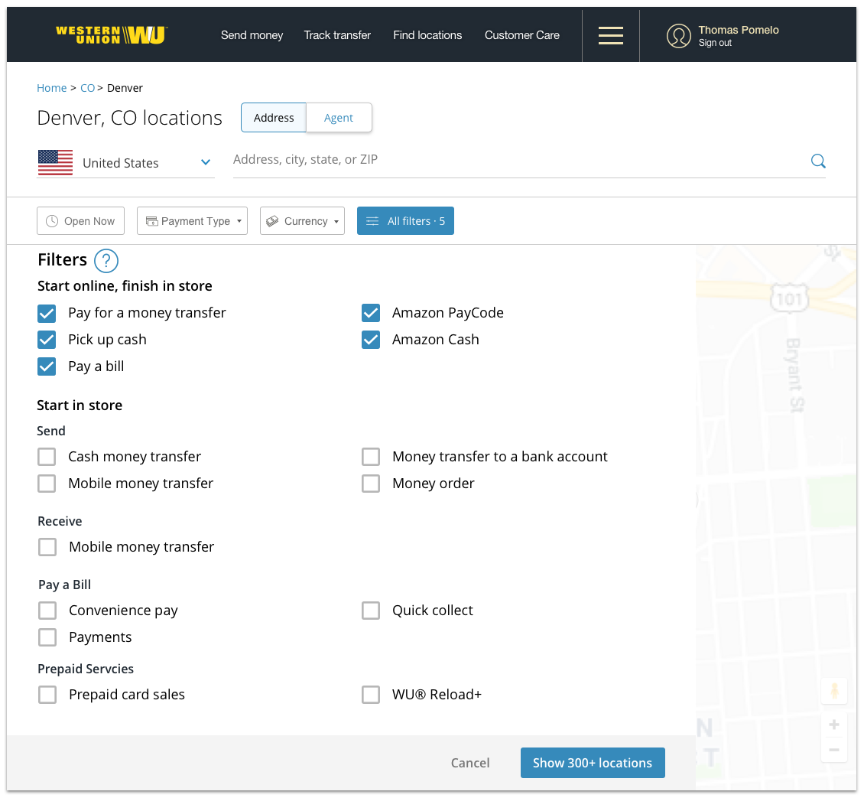Screen dimensions: 864x798
Task: Click the map zoom in plus
Action: 833,725
